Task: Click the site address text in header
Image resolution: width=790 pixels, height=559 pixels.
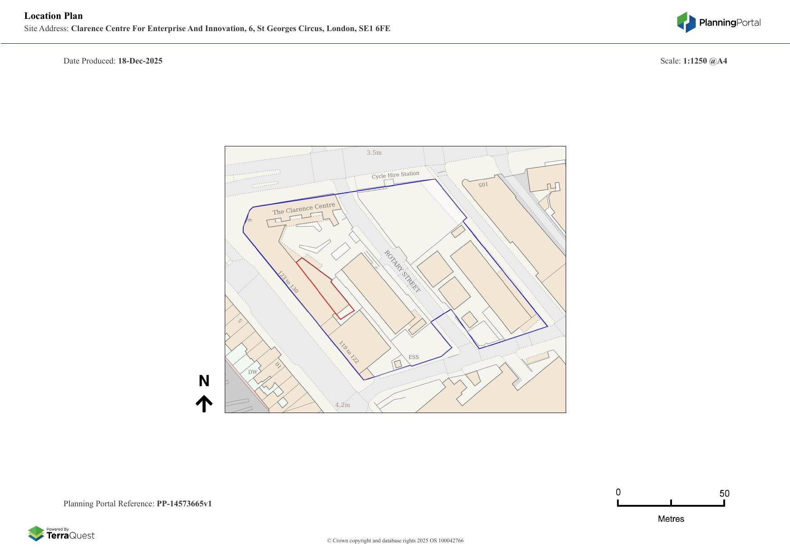Action: 230,28
